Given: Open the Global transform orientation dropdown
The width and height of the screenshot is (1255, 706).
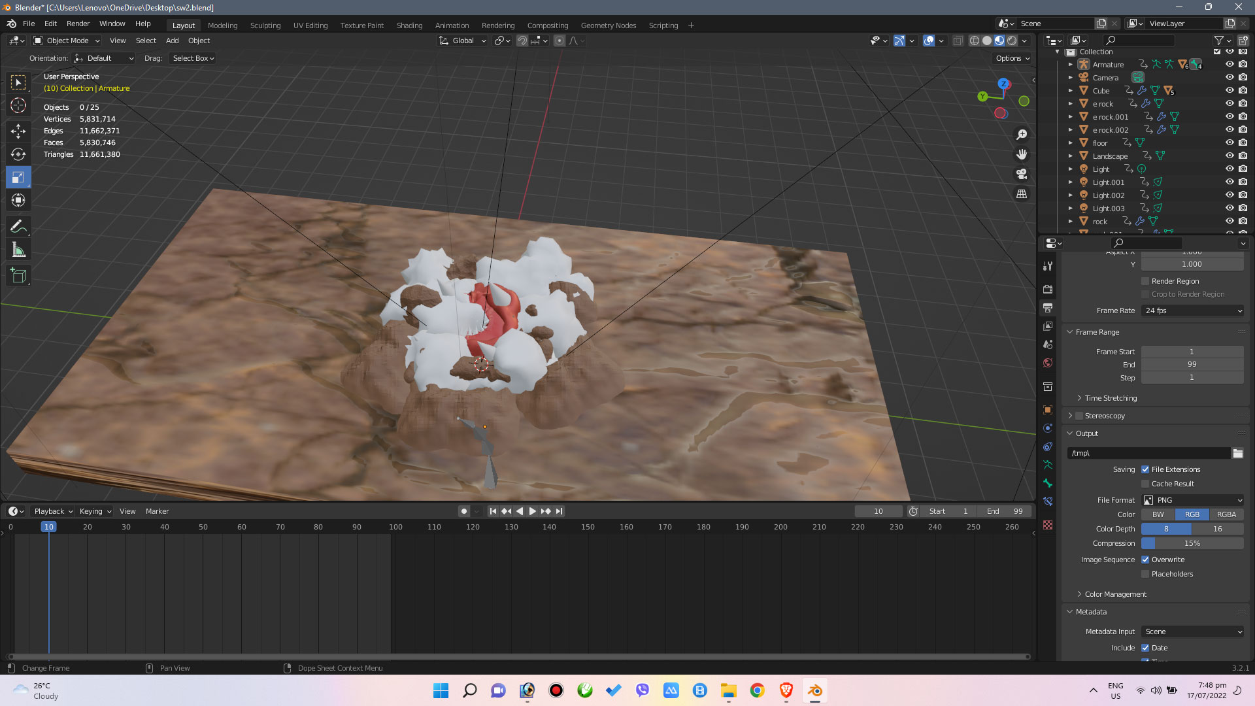Looking at the screenshot, I should 463,41.
